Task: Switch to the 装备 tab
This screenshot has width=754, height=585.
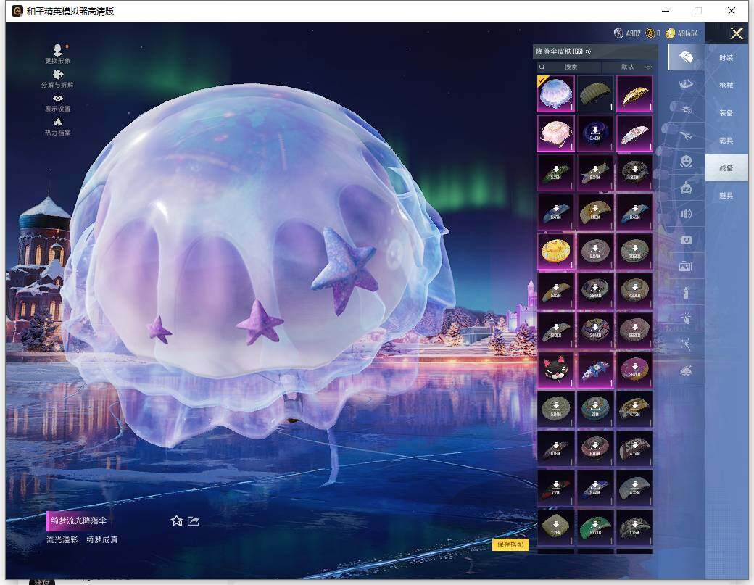Action: click(x=726, y=112)
